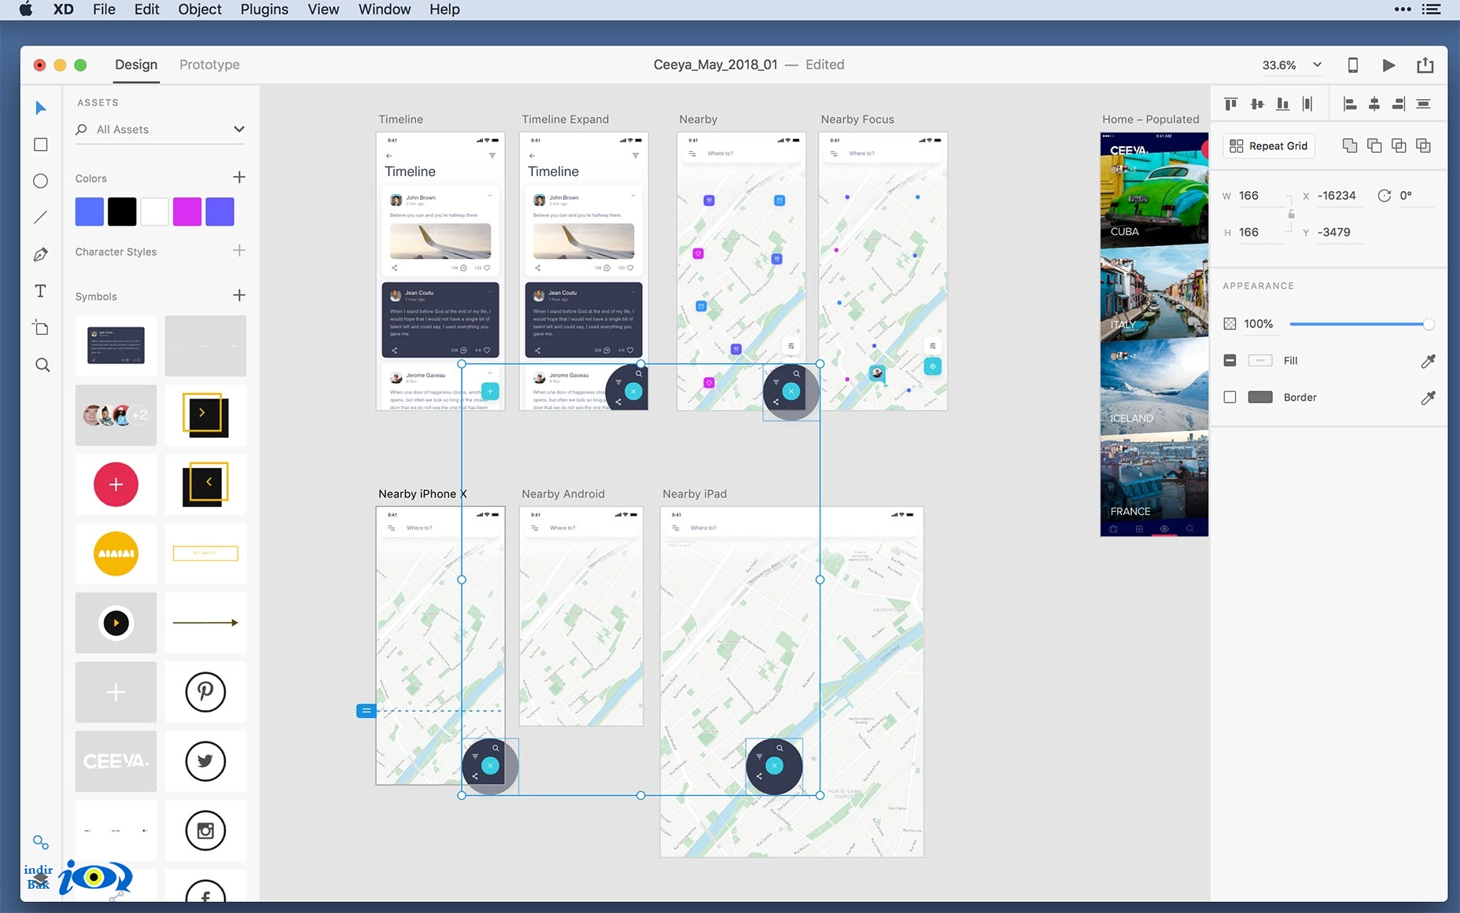Select the Pinterest icon symbol
Viewport: 1460px width, 913px height.
pos(205,692)
